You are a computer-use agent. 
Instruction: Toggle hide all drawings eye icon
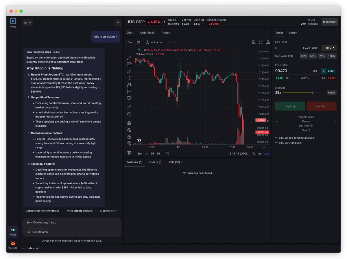[129, 143]
